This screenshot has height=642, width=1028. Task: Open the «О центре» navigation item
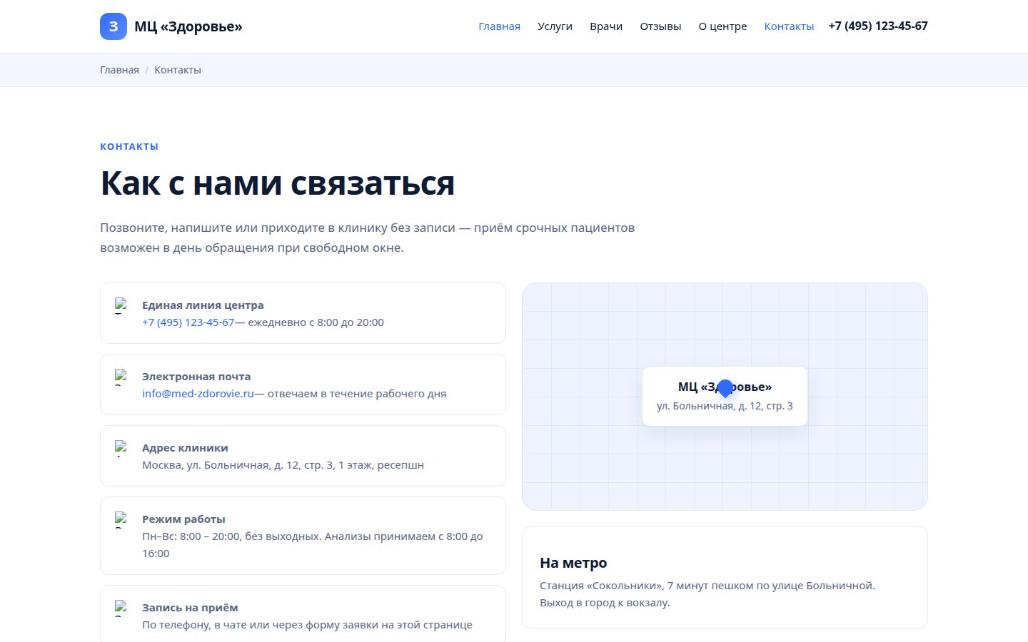[x=722, y=26]
